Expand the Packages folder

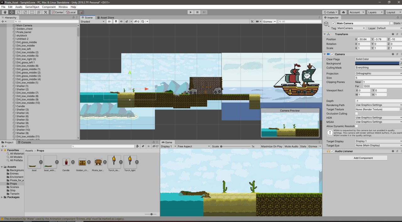point(2,197)
